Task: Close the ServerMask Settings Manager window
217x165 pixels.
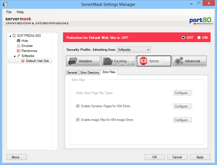Action: tap(209, 3)
